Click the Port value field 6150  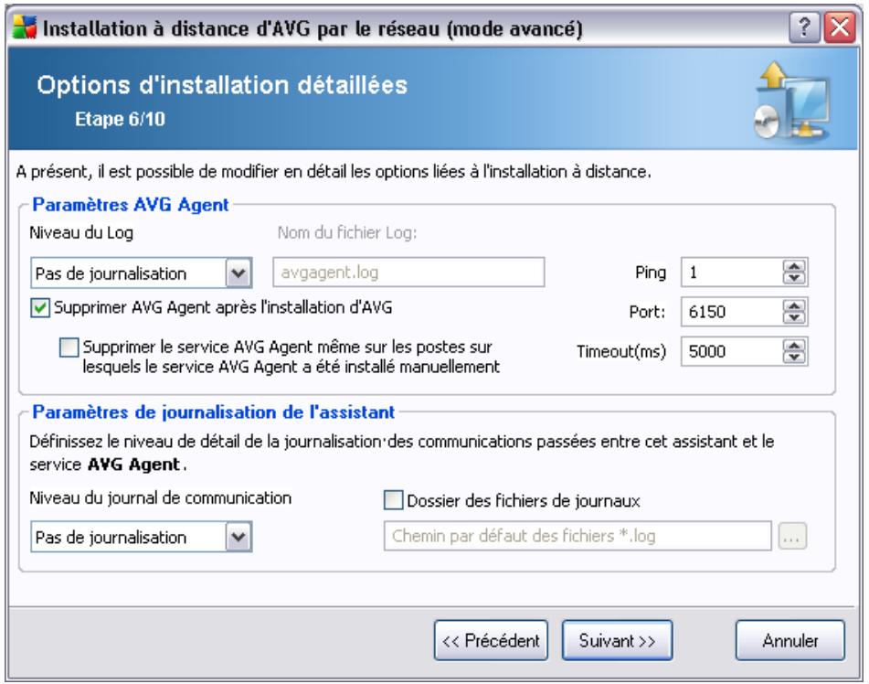(x=732, y=312)
